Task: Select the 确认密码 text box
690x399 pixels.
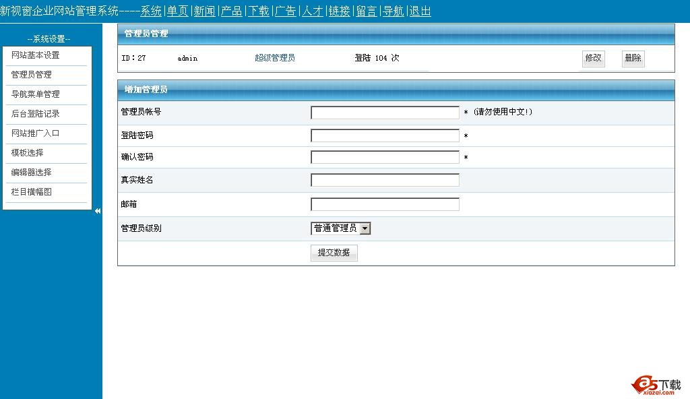Action: (385, 157)
